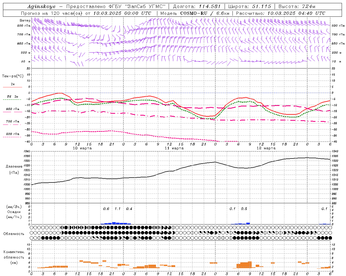Click the (мм/3ч.) unit label
The height and width of the screenshot is (276, 346).
pyautogui.click(x=14, y=207)
